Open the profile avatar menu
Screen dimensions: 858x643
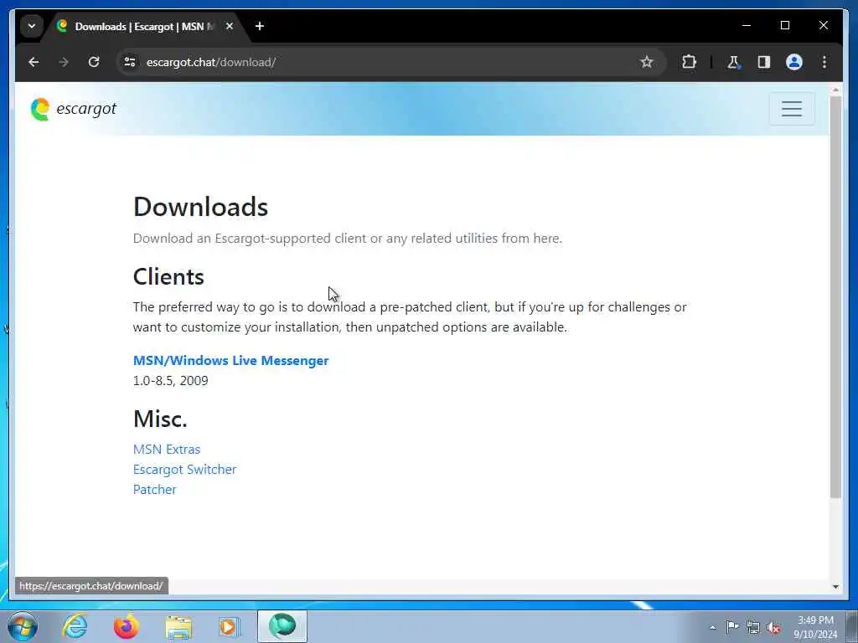[794, 62]
